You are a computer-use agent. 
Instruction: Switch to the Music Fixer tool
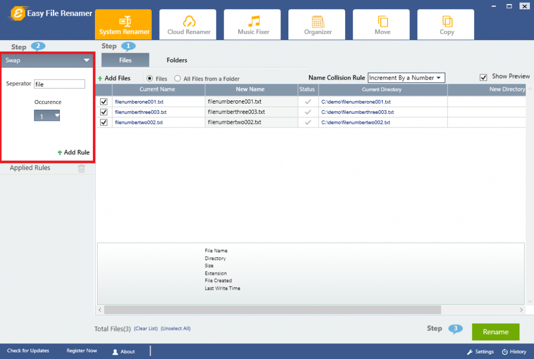tap(252, 24)
